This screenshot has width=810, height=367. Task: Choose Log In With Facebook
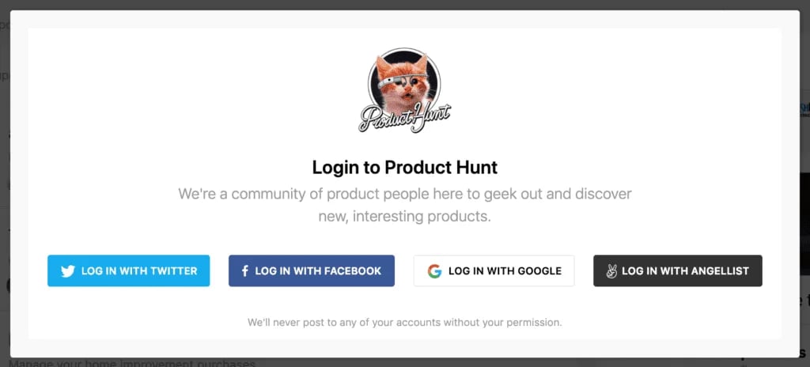pyautogui.click(x=312, y=271)
